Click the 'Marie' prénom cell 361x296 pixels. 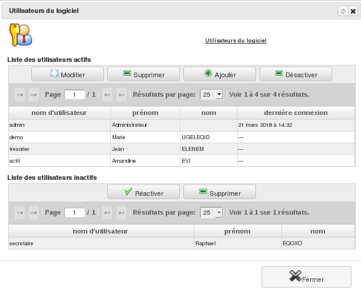pos(145,137)
